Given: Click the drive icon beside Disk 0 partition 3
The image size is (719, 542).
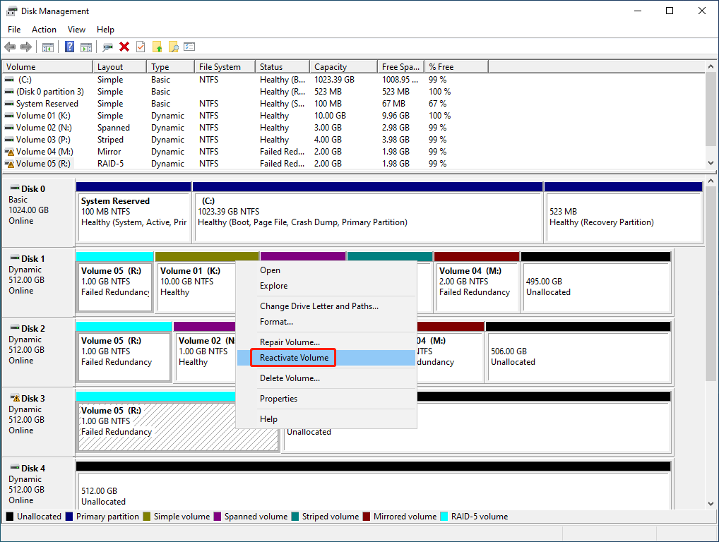Looking at the screenshot, I should [9, 92].
